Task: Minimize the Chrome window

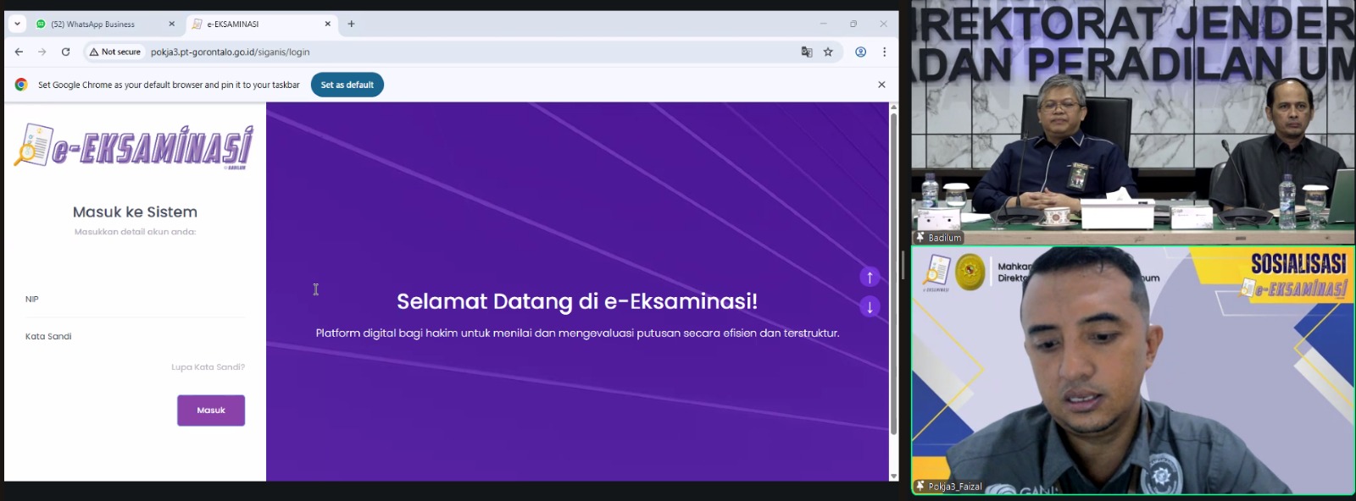Action: point(823,24)
